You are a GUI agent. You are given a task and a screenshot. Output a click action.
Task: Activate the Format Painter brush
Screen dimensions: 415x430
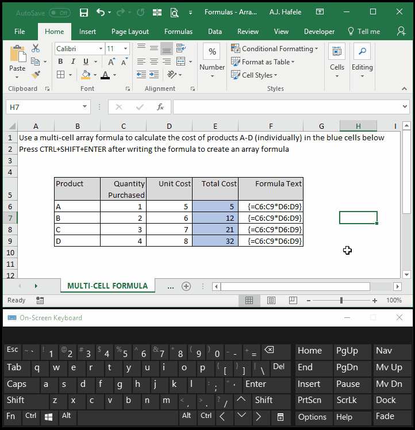tap(36, 74)
